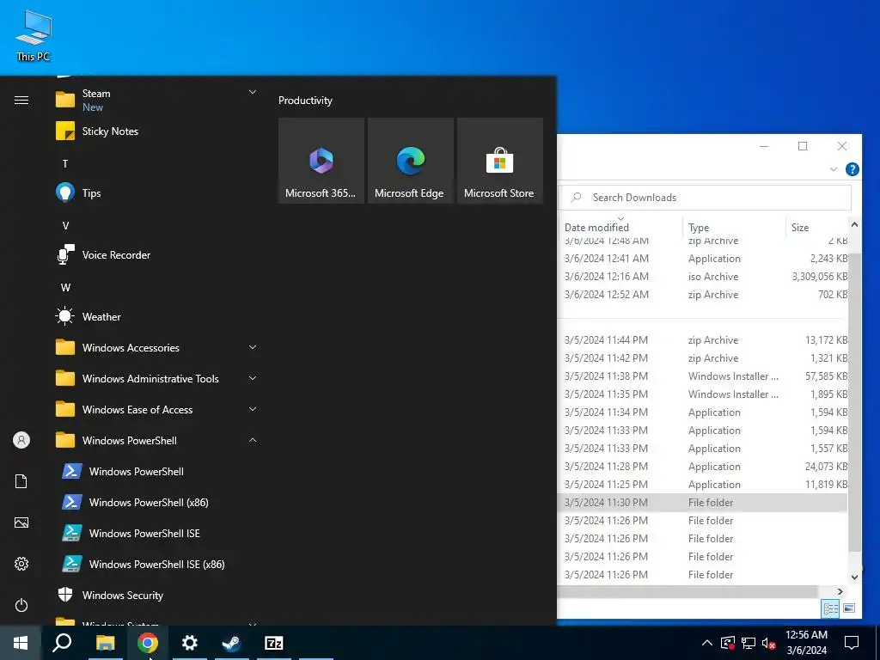Open taskbar Search
The width and height of the screenshot is (880, 660).
coord(62,643)
